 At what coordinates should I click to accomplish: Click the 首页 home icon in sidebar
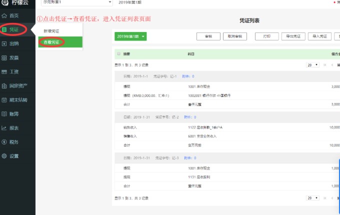coord(4,16)
